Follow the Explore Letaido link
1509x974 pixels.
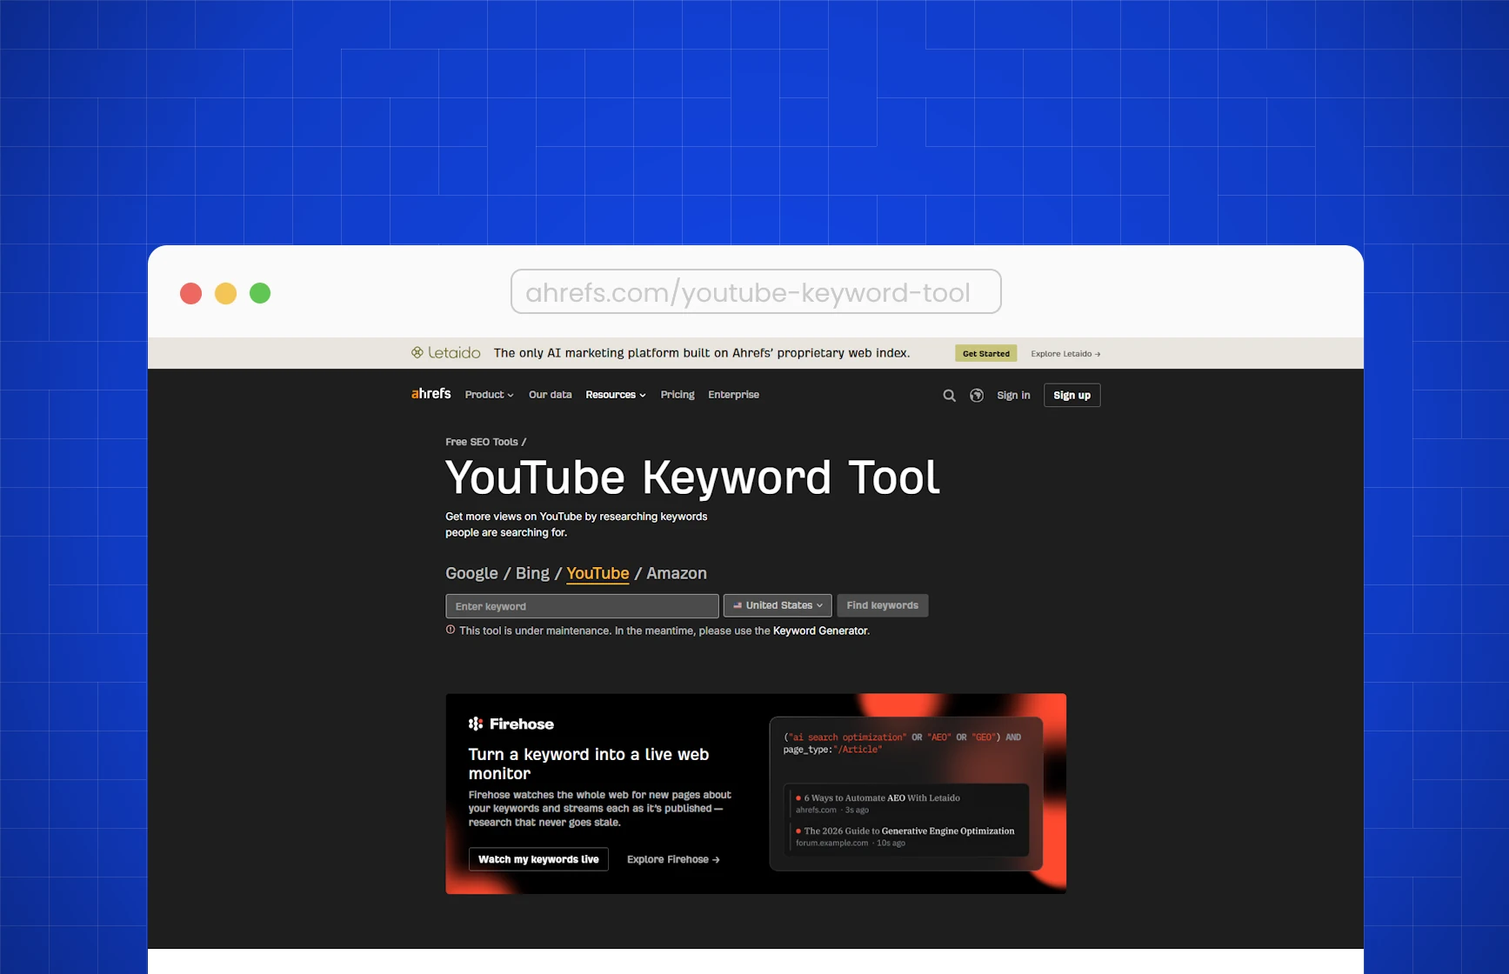(1065, 354)
